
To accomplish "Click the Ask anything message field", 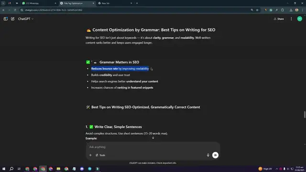I will [153, 147].
